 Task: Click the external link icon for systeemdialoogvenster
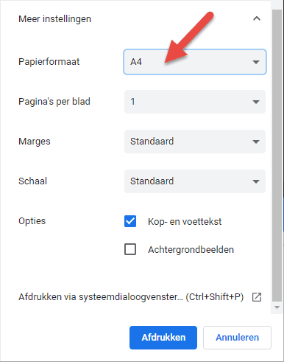click(x=257, y=297)
